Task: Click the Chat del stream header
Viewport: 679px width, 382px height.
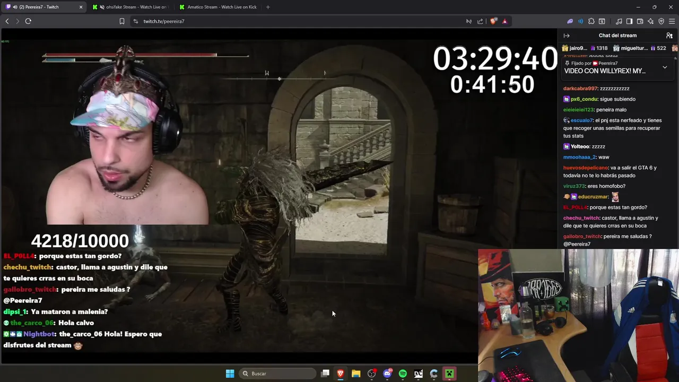Action: [617, 36]
